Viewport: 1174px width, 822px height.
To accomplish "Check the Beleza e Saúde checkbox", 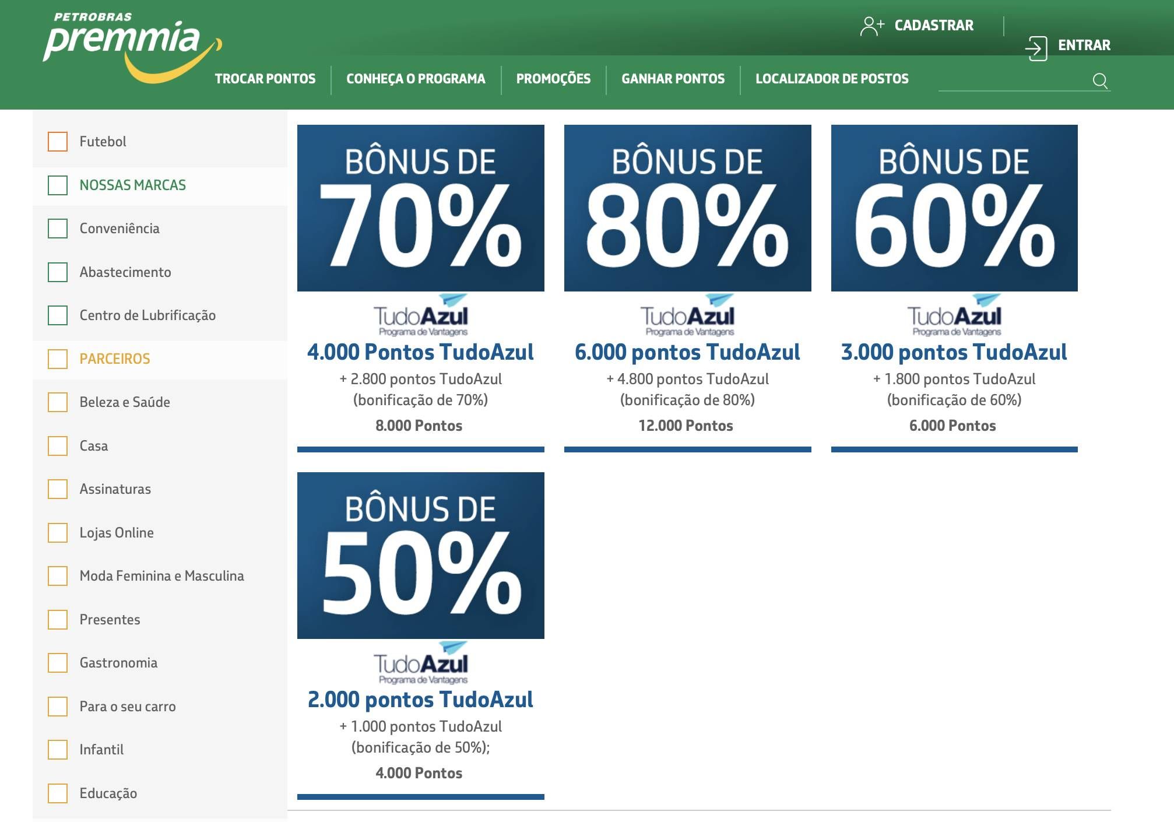I will [58, 402].
